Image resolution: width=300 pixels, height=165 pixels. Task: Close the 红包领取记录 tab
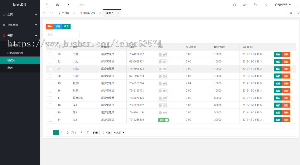coord(100,13)
